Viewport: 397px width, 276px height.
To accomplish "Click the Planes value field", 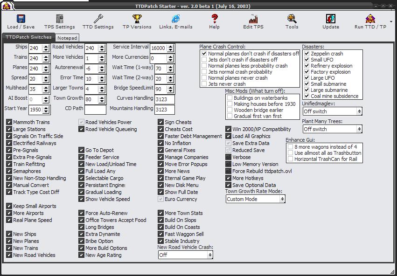I will click(35, 69).
